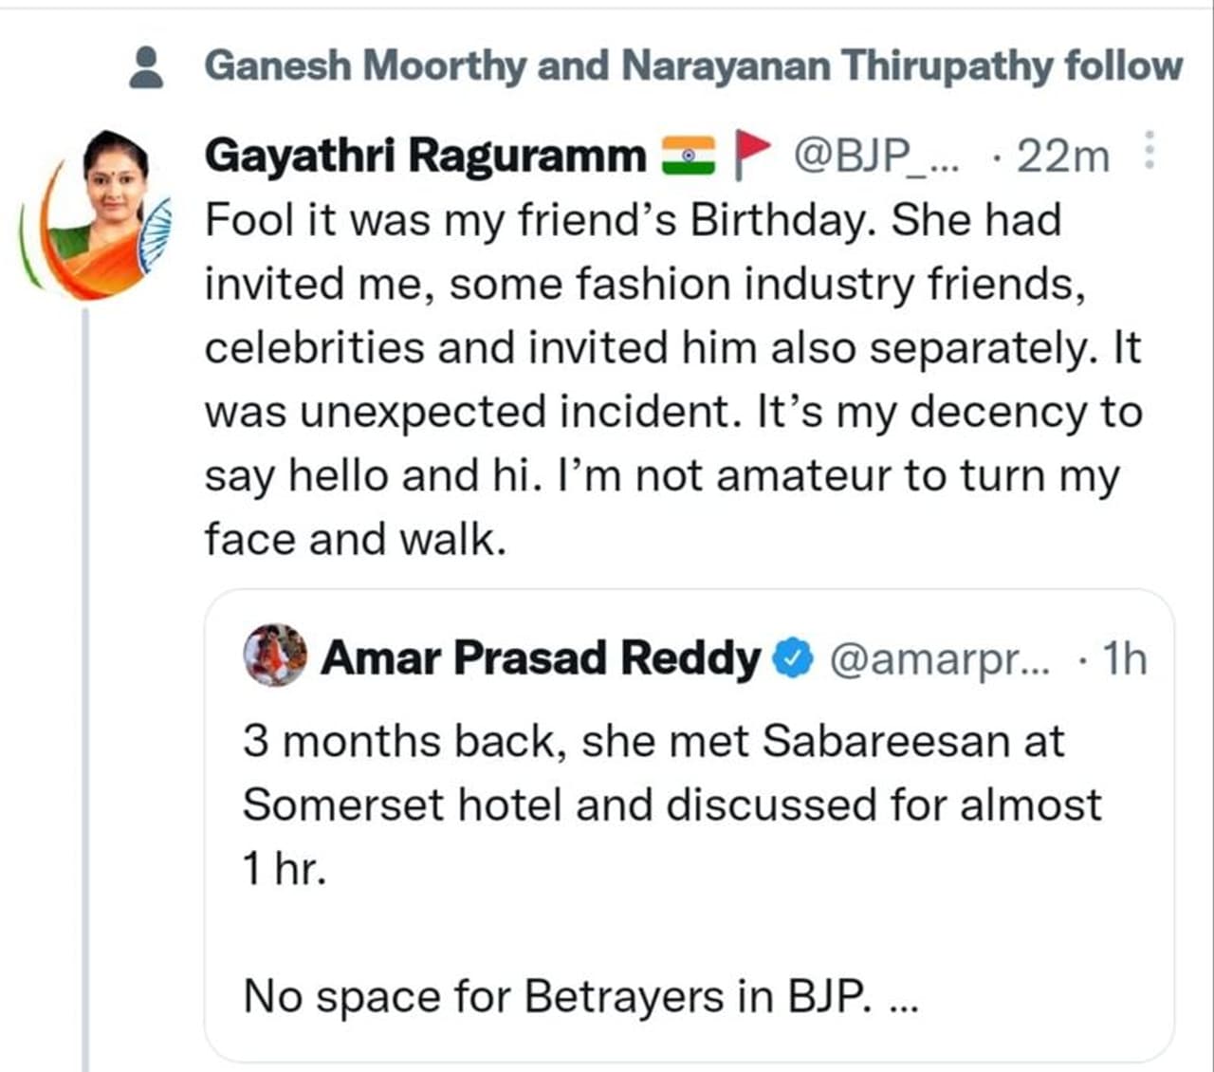Click the 'say hello and hi' sentence
The width and height of the screenshot is (1214, 1072).
click(x=372, y=476)
